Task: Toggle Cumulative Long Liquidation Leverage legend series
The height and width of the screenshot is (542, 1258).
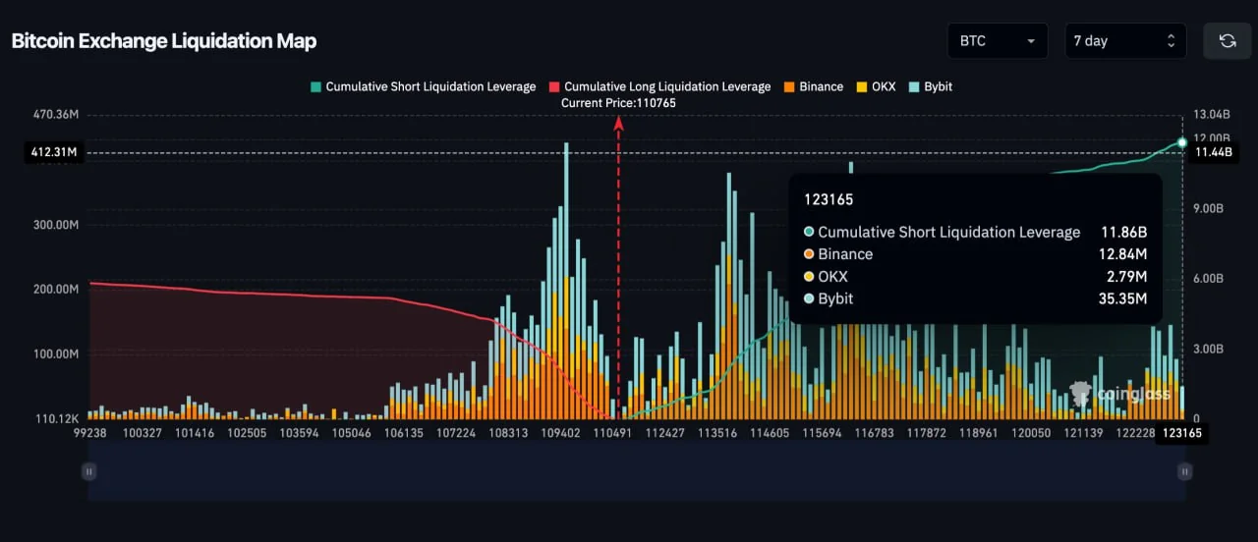Action: [x=659, y=86]
